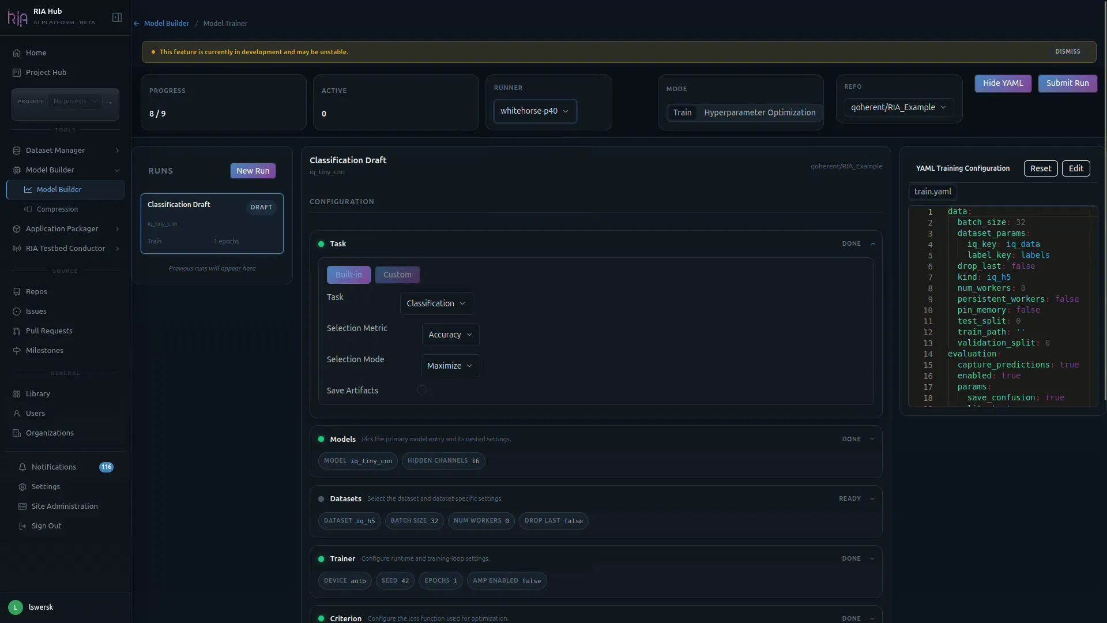The height and width of the screenshot is (623, 1107).
Task: Click the Project Hub icon
Action: pos(17,73)
